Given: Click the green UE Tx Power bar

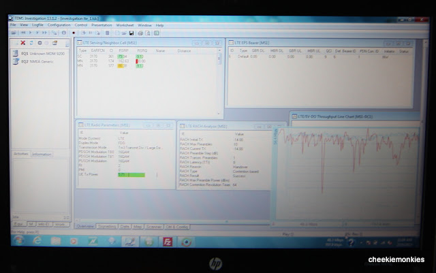Looking at the screenshot, I should click(x=131, y=175).
